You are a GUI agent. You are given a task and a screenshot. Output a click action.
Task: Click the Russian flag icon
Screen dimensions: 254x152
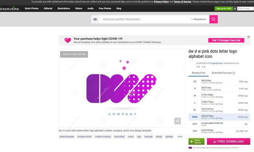pyautogui.click(x=190, y=148)
